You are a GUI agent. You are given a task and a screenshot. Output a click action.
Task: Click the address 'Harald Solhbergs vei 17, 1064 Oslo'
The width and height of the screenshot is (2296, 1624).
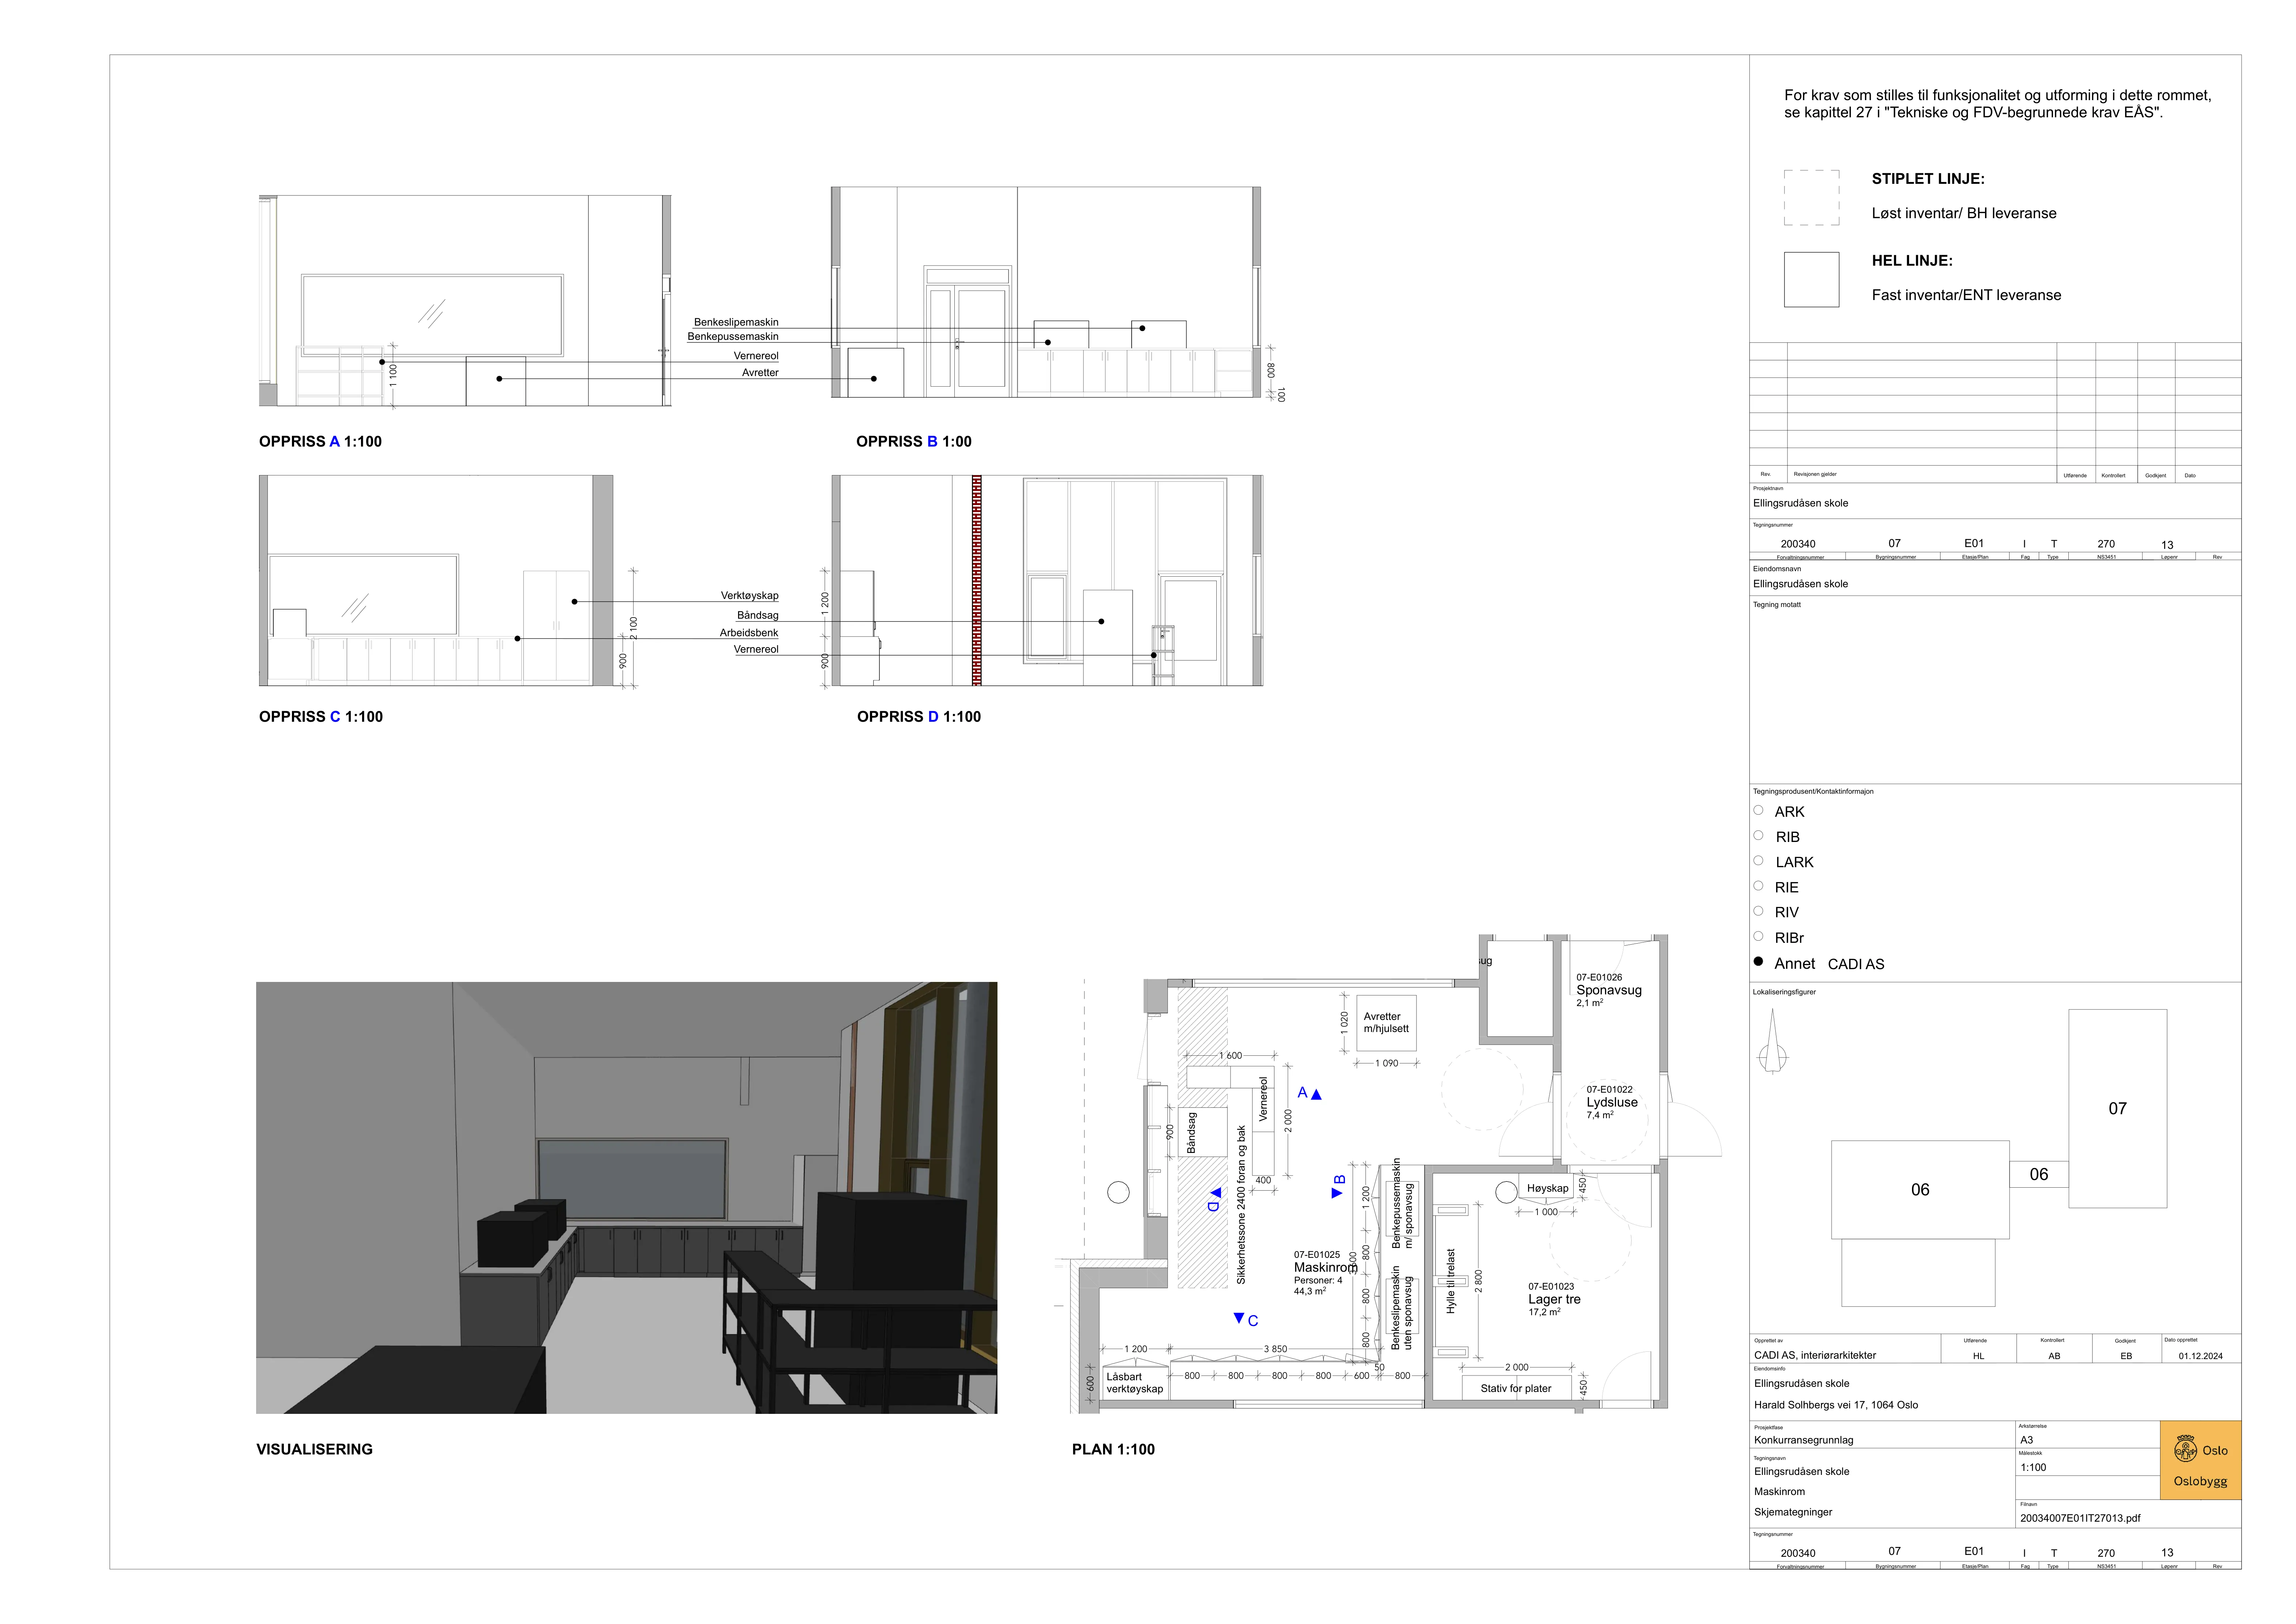pyautogui.click(x=1836, y=1405)
